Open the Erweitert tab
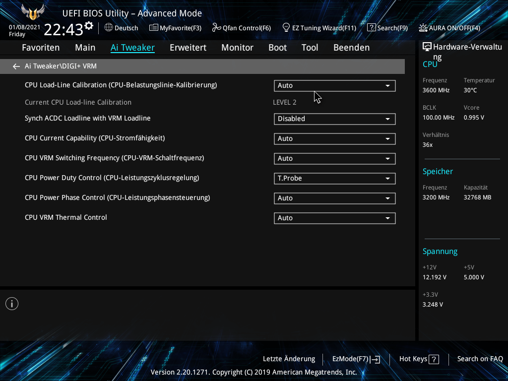 (188, 48)
